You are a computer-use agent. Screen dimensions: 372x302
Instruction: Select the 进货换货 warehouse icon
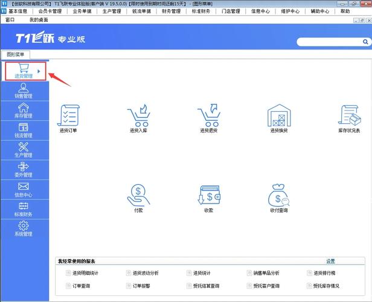(279, 115)
